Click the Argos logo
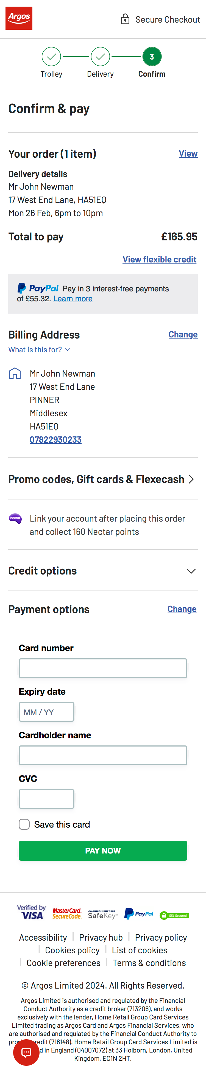Screen dimensions: 206x1079 [18, 18]
